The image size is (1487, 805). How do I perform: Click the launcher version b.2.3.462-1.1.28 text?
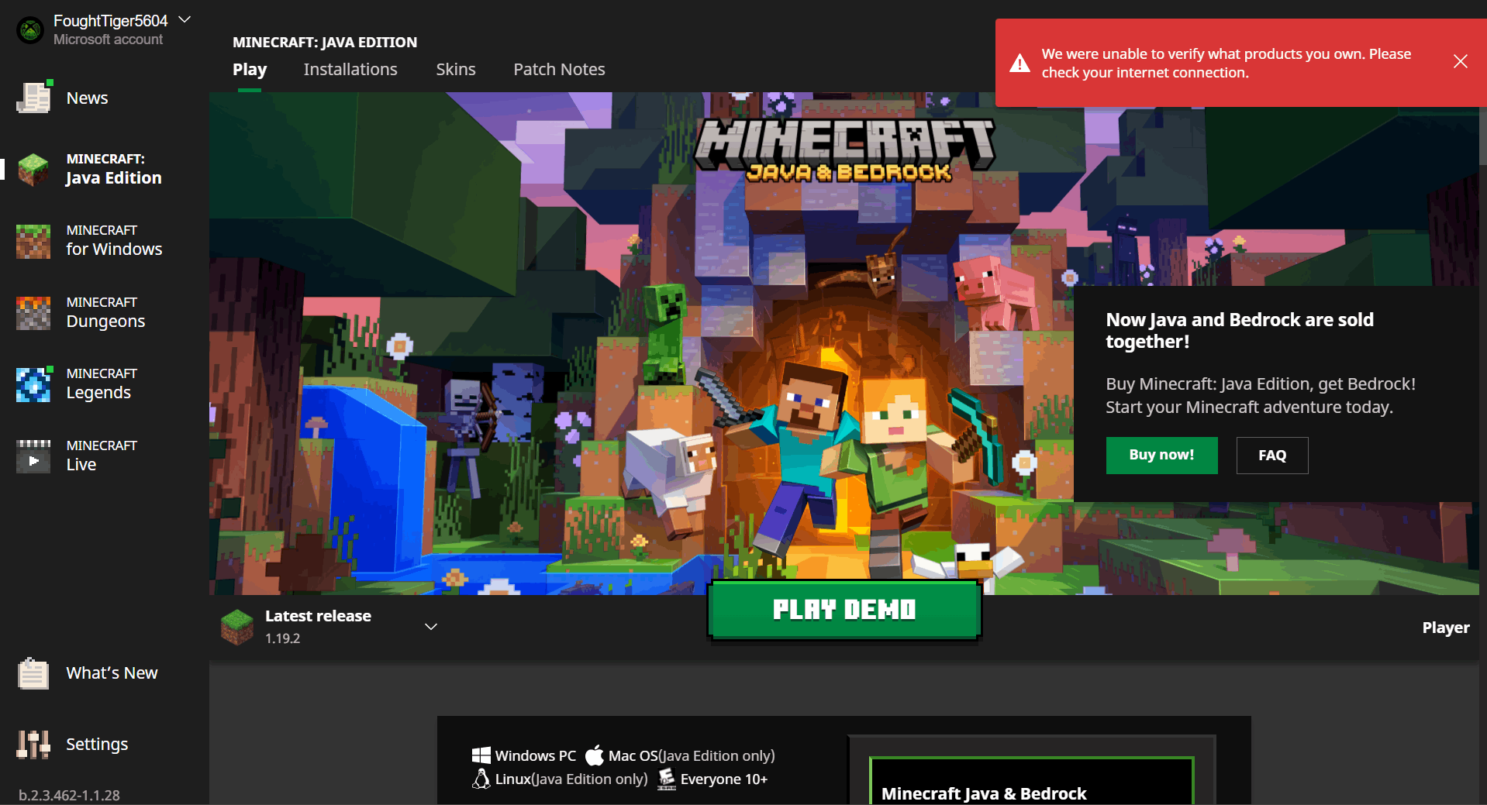pyautogui.click(x=69, y=795)
